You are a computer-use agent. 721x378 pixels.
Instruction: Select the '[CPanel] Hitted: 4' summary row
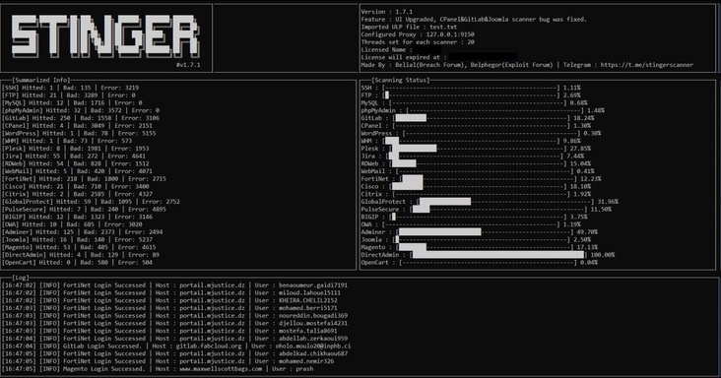pos(77,125)
